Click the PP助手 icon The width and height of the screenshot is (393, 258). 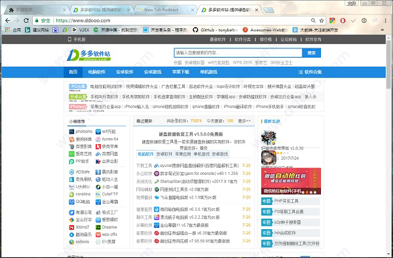point(71,161)
